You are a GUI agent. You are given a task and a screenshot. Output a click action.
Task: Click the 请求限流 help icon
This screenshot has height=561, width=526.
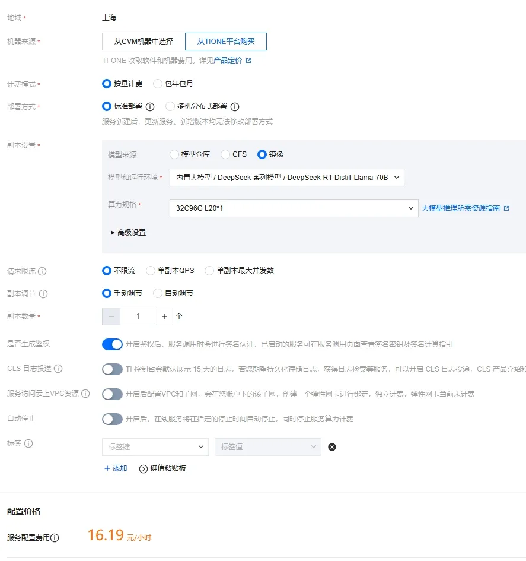(x=42, y=271)
